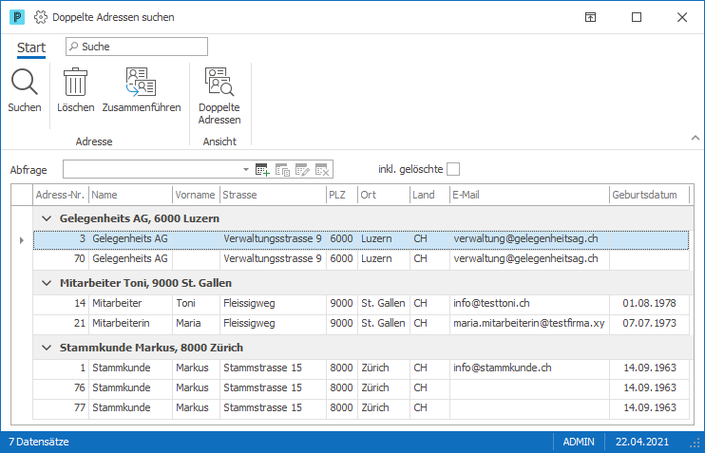The image size is (705, 453).
Task: Click the edit query pencil icon
Action: tap(302, 170)
